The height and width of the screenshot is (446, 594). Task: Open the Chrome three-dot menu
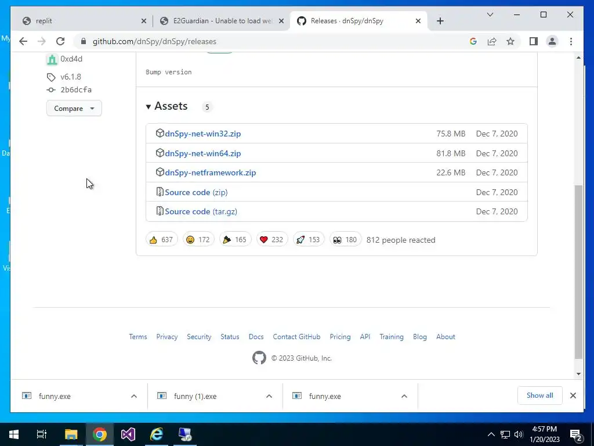571,41
